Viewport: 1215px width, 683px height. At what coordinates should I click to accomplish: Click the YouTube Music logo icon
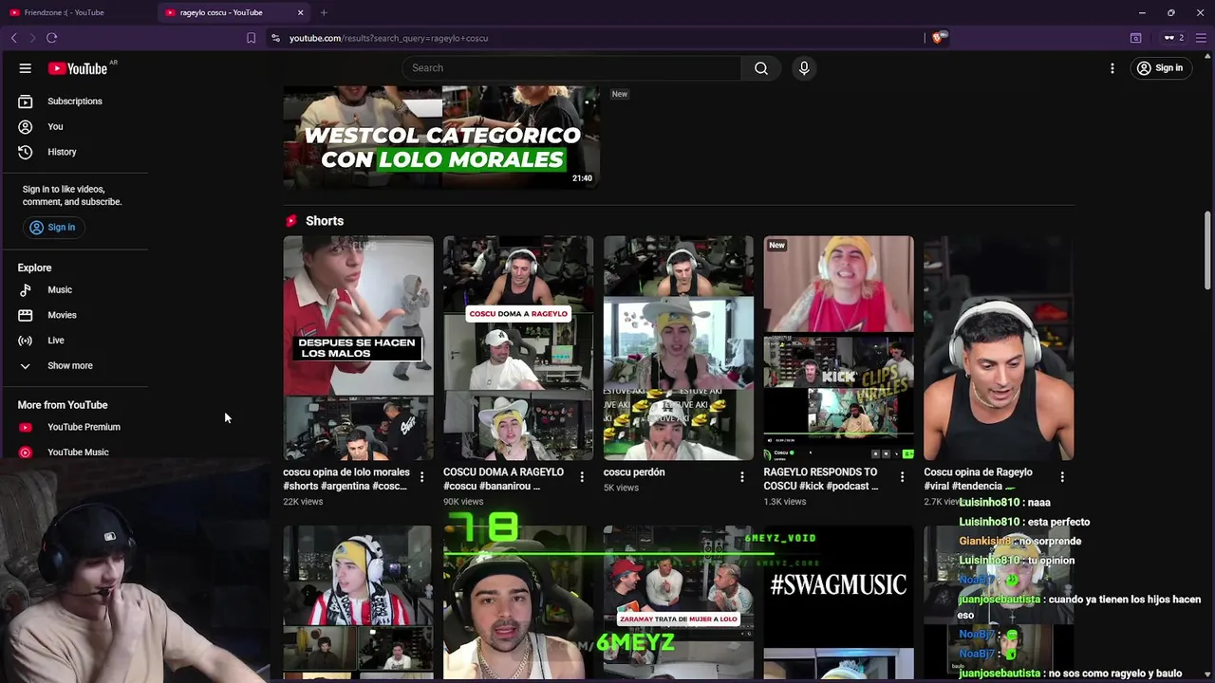click(x=26, y=452)
